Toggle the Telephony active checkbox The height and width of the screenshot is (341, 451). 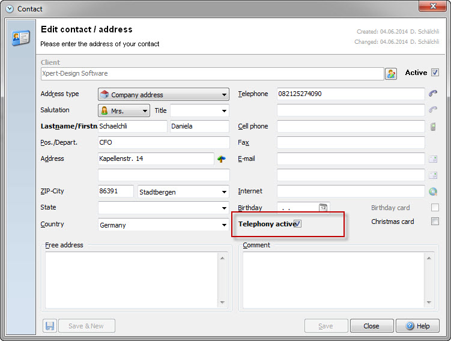[298, 224]
